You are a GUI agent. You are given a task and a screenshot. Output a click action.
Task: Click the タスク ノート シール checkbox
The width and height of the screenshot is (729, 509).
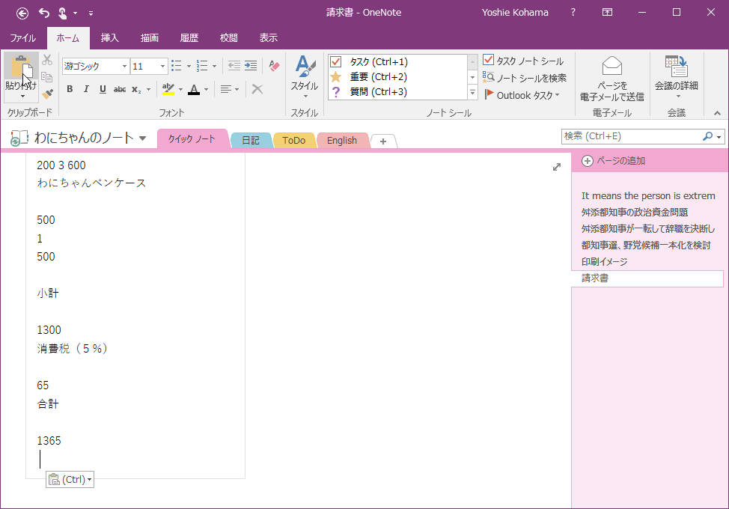(489, 61)
